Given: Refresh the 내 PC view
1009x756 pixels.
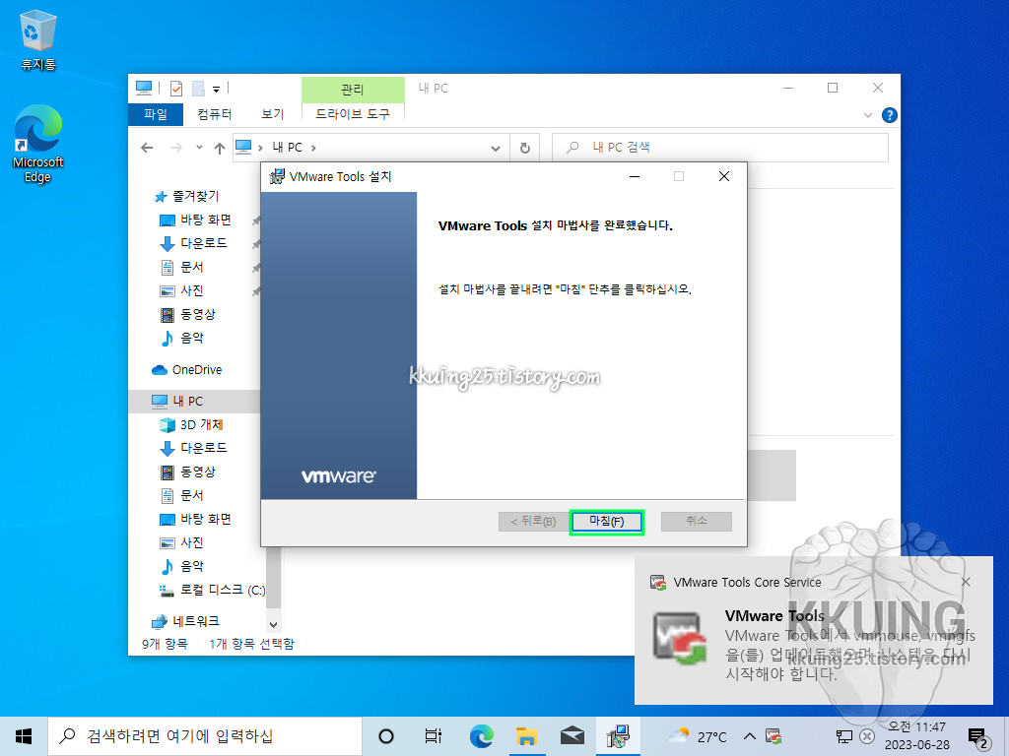Looking at the screenshot, I should pyautogui.click(x=525, y=148).
